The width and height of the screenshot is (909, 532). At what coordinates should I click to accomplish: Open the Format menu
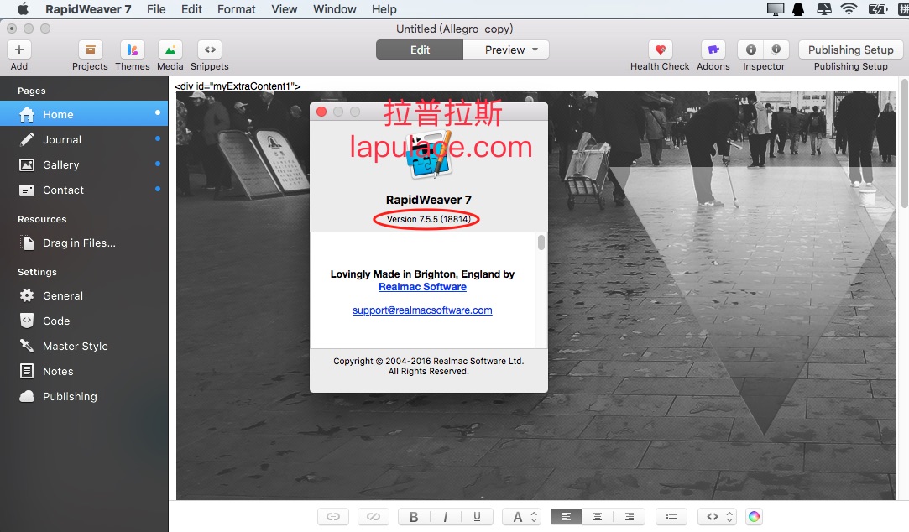pos(236,9)
